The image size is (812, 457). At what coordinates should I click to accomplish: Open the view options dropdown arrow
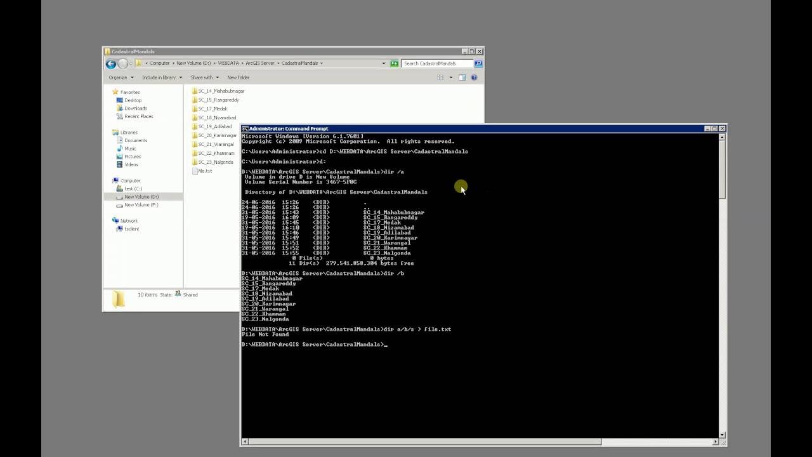point(451,77)
